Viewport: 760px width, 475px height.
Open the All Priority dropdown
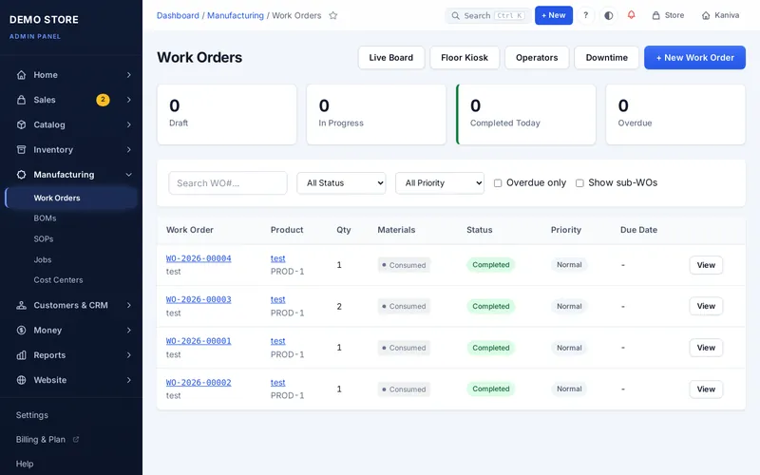click(440, 183)
